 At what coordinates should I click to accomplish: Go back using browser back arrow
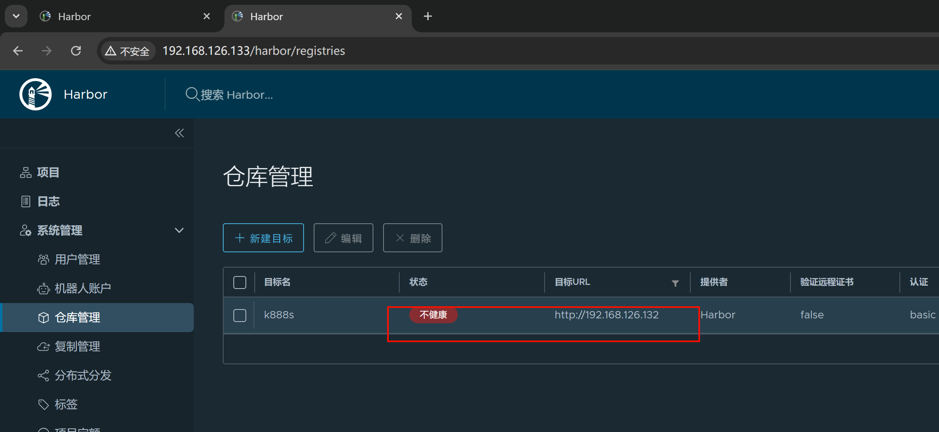click(x=18, y=51)
